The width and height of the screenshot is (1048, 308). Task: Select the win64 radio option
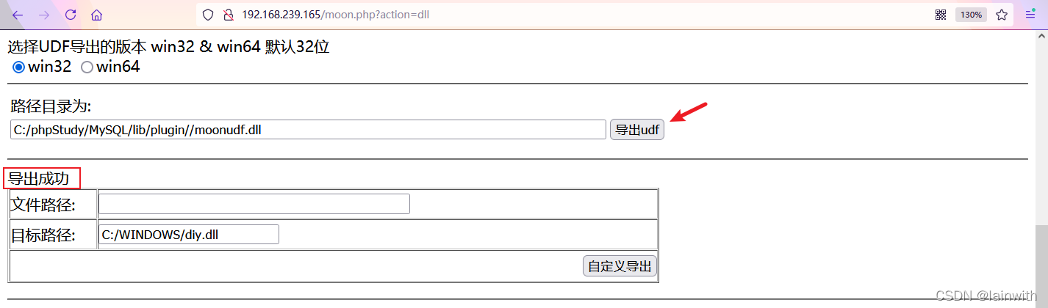[x=87, y=67]
